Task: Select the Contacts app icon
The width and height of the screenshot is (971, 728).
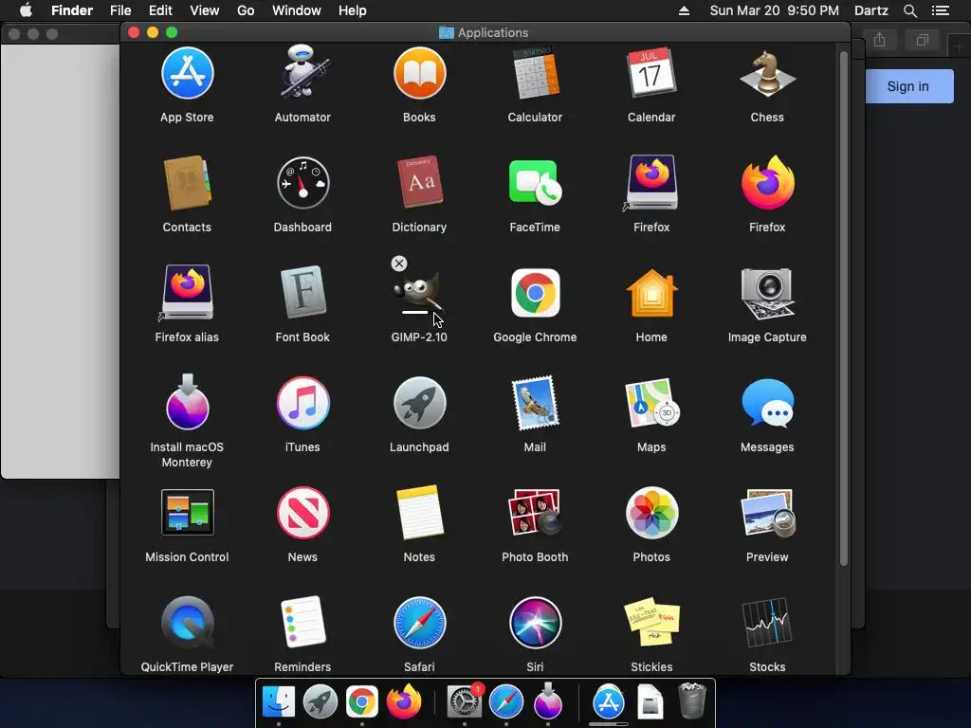Action: (187, 183)
